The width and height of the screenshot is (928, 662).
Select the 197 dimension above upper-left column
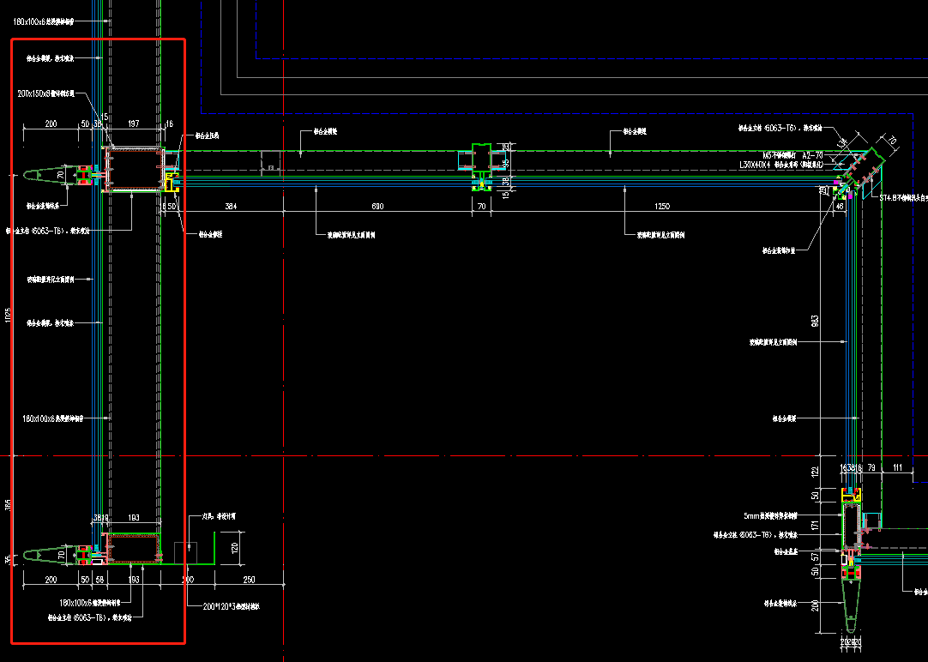pyautogui.click(x=134, y=124)
